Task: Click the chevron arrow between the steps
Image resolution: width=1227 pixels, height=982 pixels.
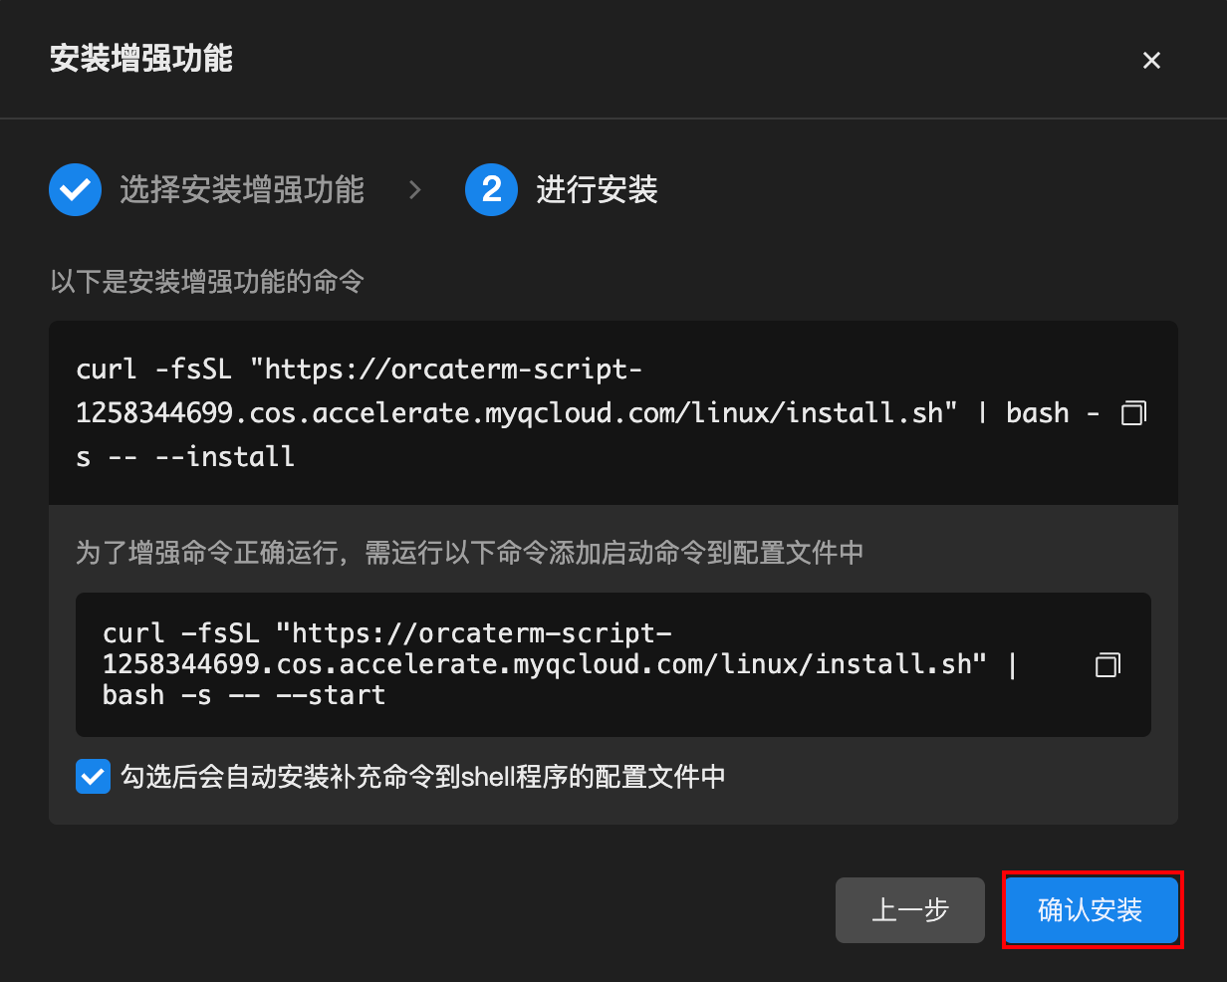Action: pyautogui.click(x=415, y=189)
